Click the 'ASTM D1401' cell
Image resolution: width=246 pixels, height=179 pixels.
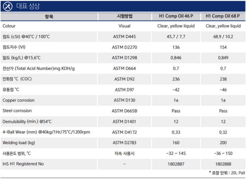[x=124, y=122]
